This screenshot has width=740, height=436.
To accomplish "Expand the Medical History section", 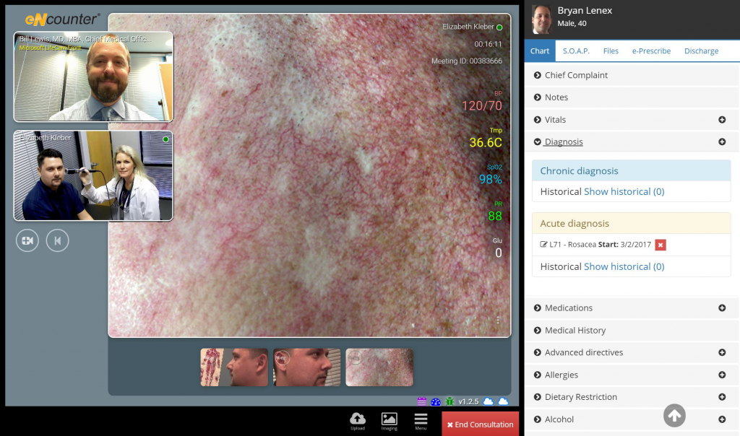I will pos(575,331).
